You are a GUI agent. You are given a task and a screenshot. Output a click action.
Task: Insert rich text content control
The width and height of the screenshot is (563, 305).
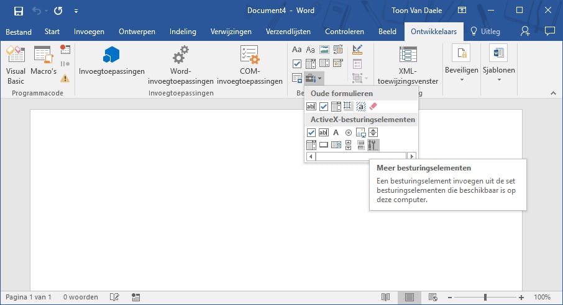[x=296, y=50]
